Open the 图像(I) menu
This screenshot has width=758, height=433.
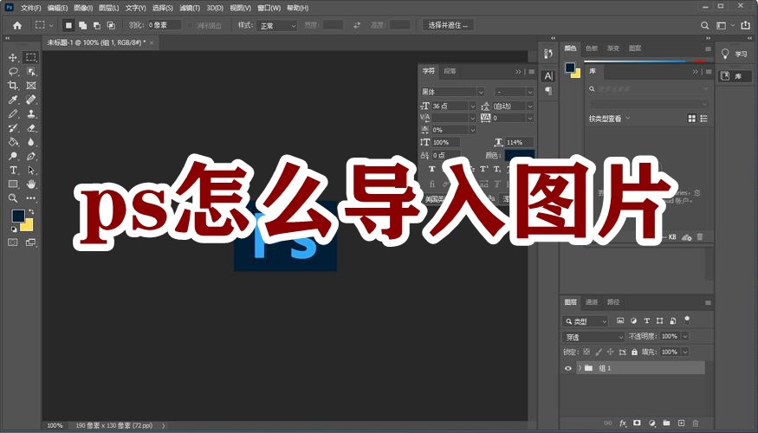83,8
